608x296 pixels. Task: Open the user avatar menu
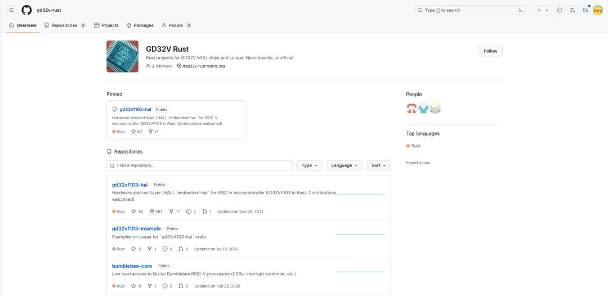597,11
